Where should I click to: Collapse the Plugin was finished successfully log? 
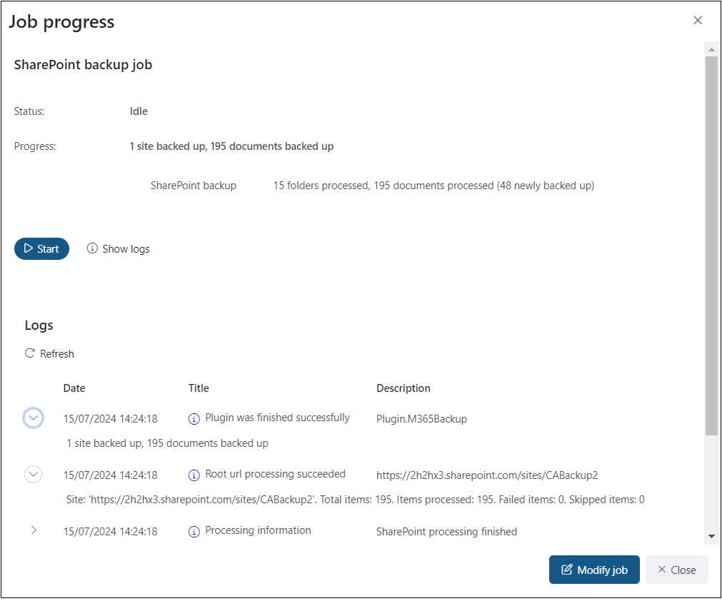point(34,418)
